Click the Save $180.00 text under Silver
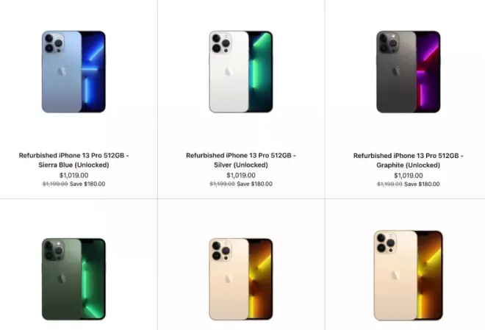The image size is (485, 330). [x=254, y=184]
